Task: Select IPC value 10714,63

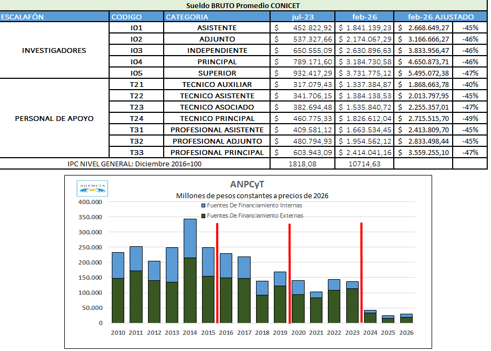Action: [x=365, y=164]
